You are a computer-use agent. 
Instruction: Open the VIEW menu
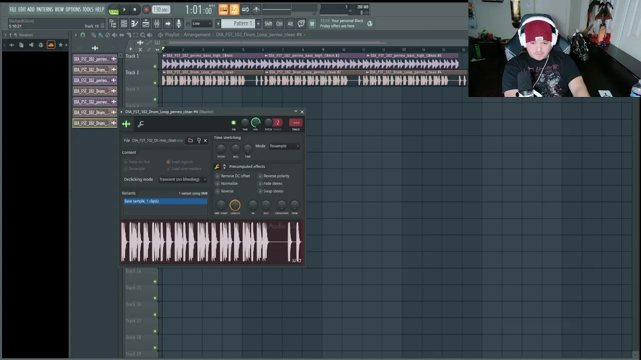(59, 9)
